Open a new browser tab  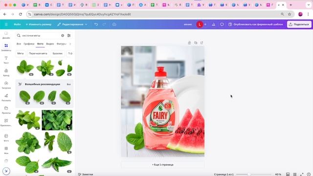click(291, 5)
